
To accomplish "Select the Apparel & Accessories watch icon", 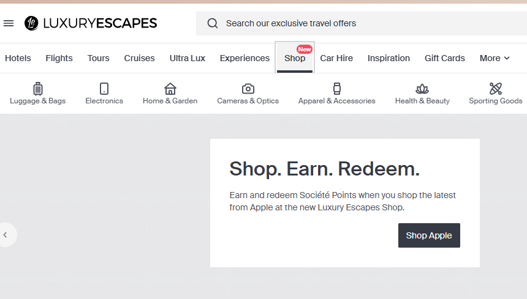I will [336, 89].
